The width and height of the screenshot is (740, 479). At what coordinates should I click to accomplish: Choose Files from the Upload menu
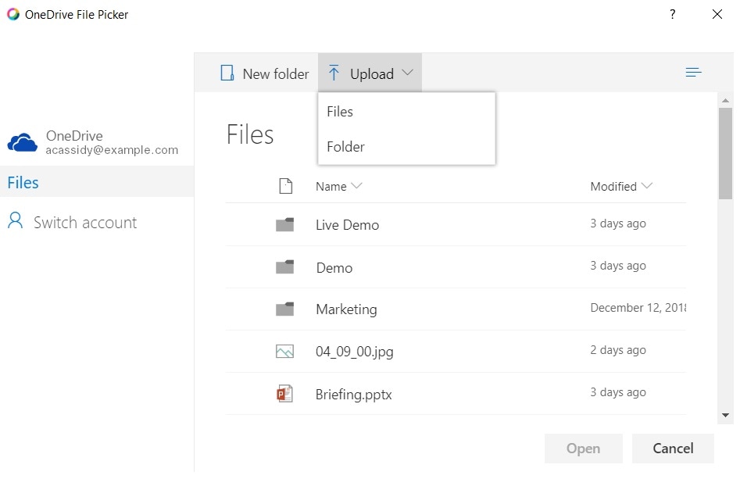tap(340, 112)
